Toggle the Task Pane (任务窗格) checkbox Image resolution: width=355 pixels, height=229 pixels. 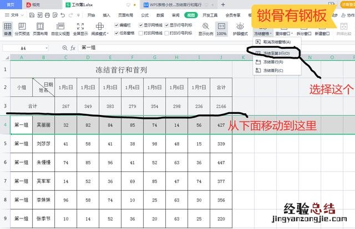coord(116,33)
